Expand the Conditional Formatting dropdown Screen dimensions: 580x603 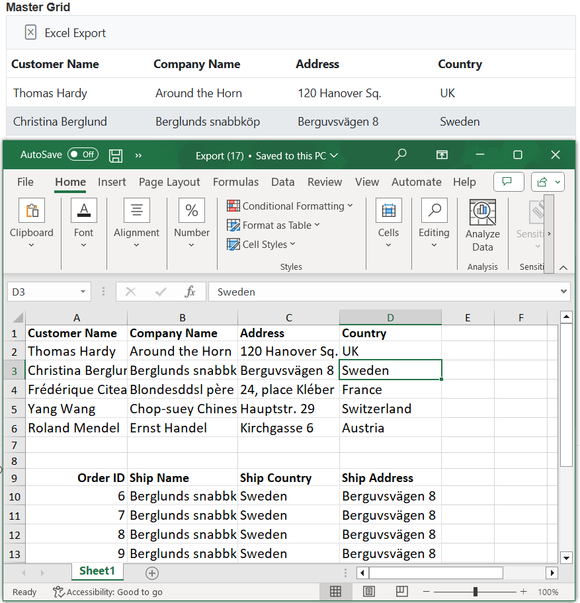coord(290,206)
